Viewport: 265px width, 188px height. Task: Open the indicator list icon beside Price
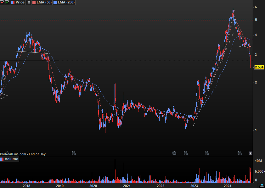(28, 3)
